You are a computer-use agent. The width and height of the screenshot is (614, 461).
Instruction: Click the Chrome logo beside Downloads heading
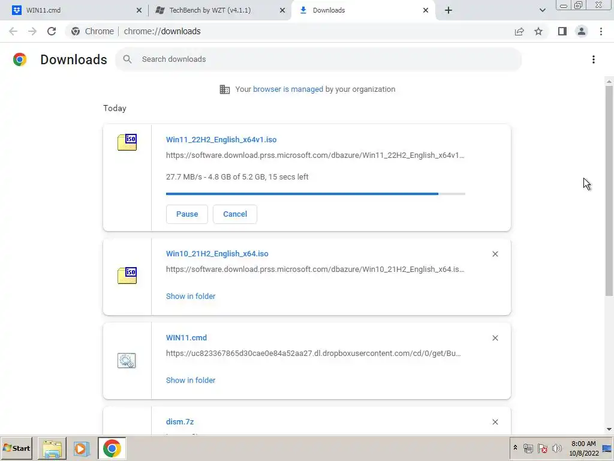coord(20,59)
